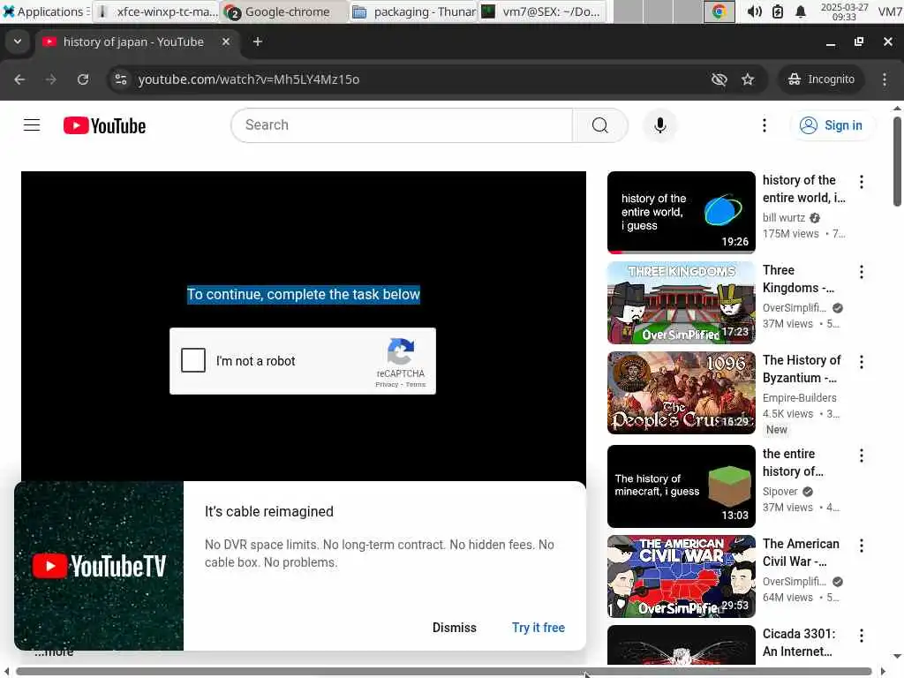
Task: Bookmark this tab with the star icon
Action: click(x=748, y=79)
